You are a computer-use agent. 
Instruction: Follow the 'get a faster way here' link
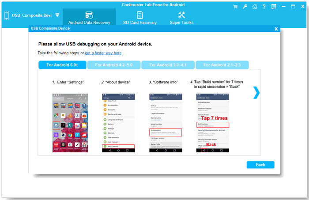[x=103, y=53]
